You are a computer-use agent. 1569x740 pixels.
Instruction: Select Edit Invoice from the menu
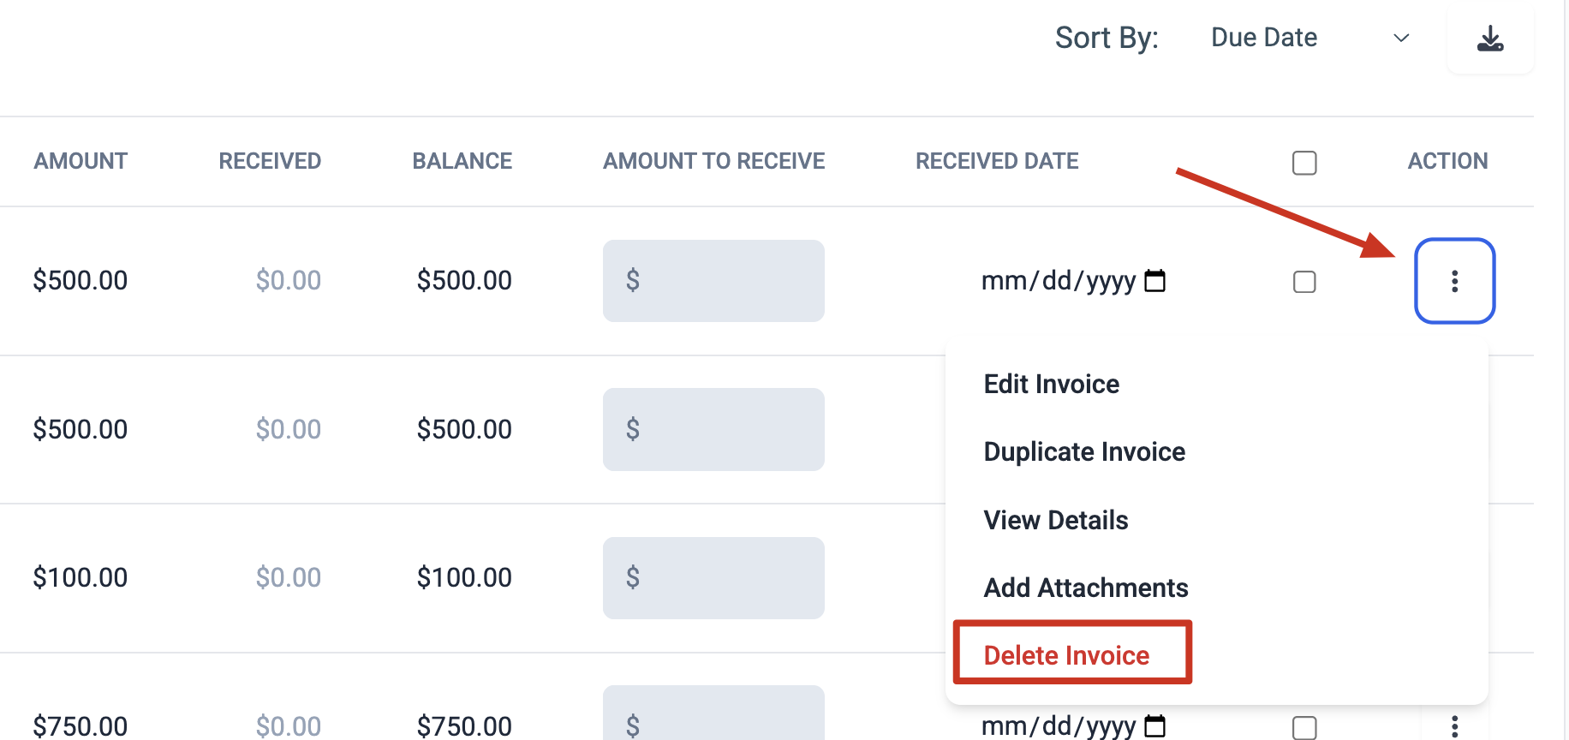click(x=1051, y=384)
